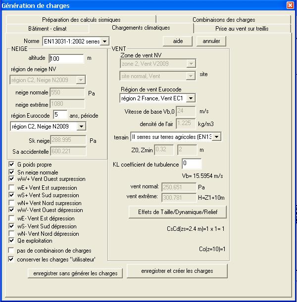Toggle wS- Vent Sud dépression

click(x=11, y=226)
